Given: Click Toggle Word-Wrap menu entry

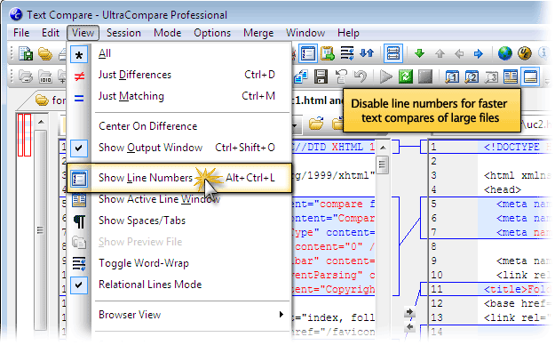Looking at the screenshot, I should tap(179, 263).
